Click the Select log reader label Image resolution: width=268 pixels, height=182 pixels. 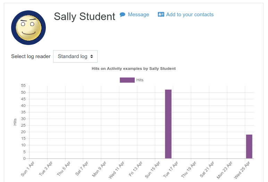point(31,56)
